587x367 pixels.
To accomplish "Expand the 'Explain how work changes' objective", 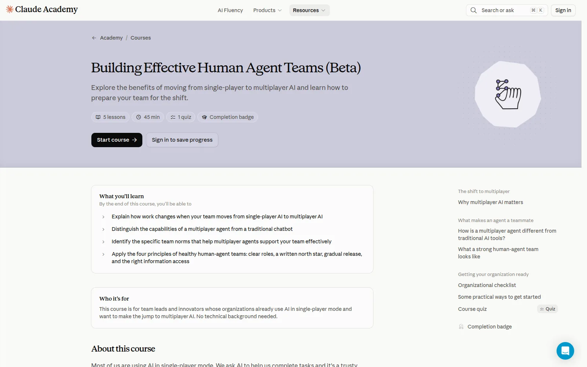I will 103,217.
